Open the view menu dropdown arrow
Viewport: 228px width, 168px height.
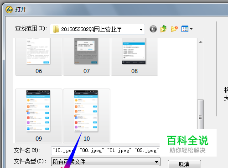tap(192, 29)
